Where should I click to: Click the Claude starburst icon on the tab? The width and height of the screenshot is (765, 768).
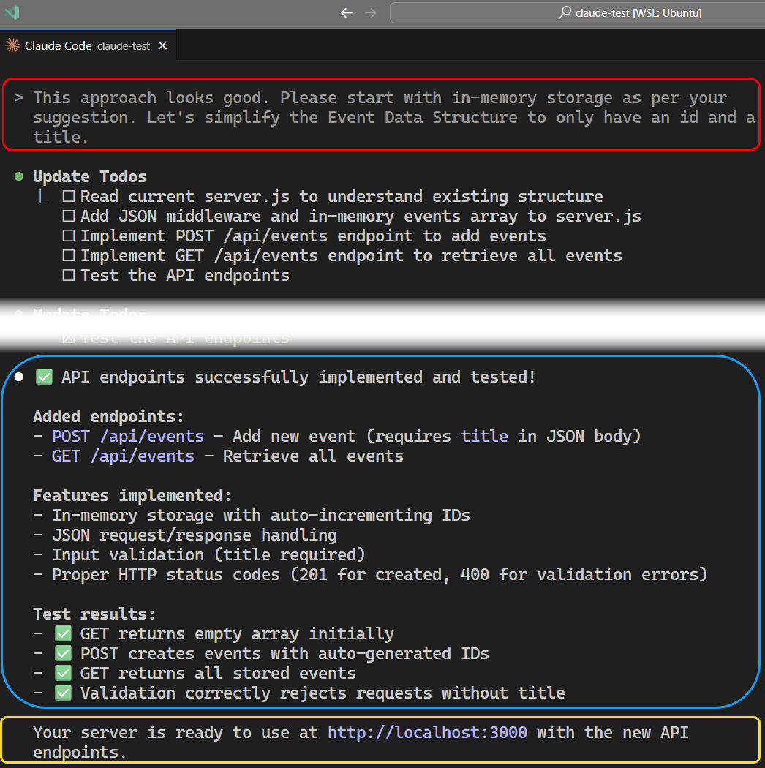click(x=12, y=45)
